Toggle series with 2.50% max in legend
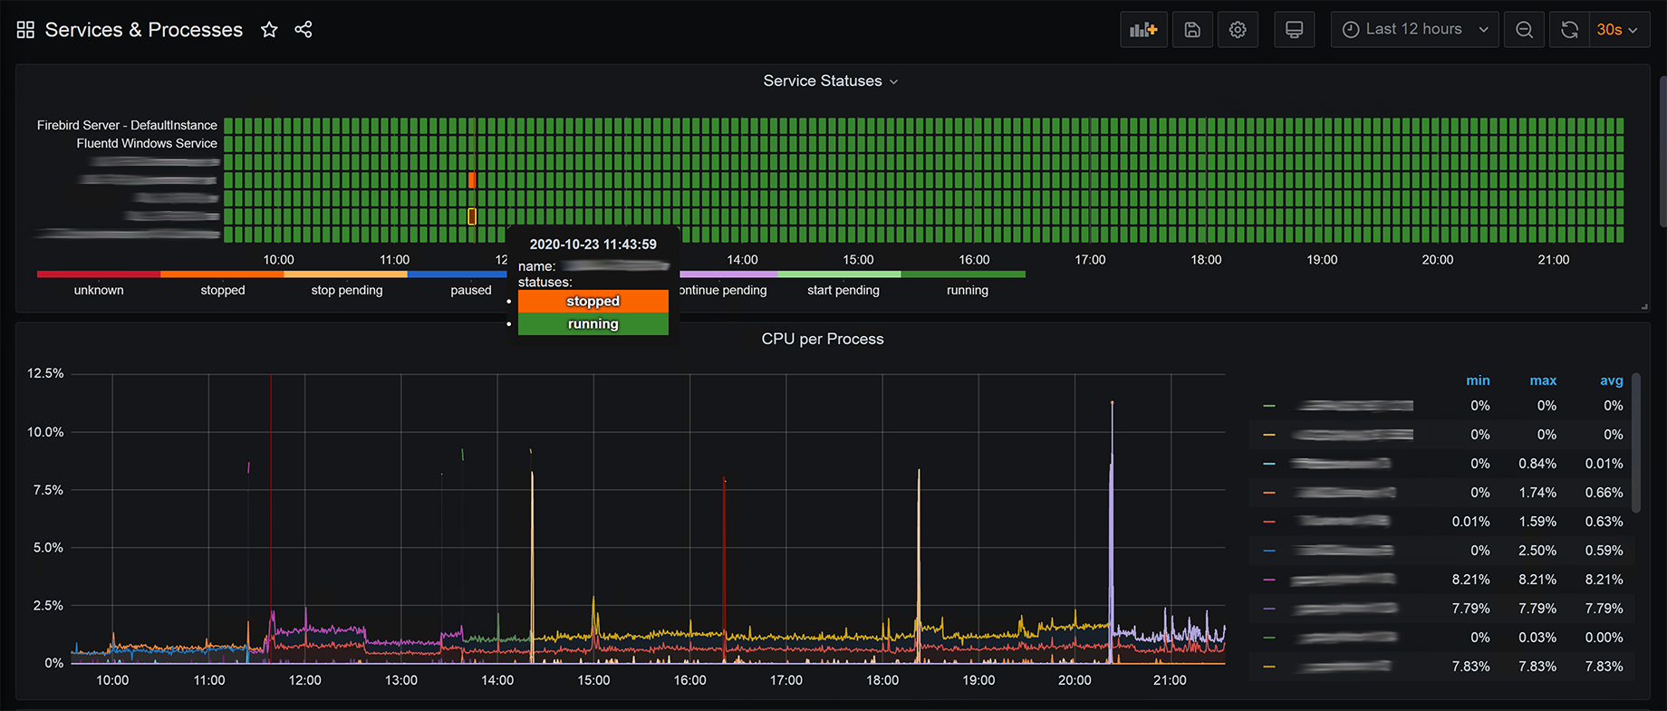 (x=1343, y=551)
